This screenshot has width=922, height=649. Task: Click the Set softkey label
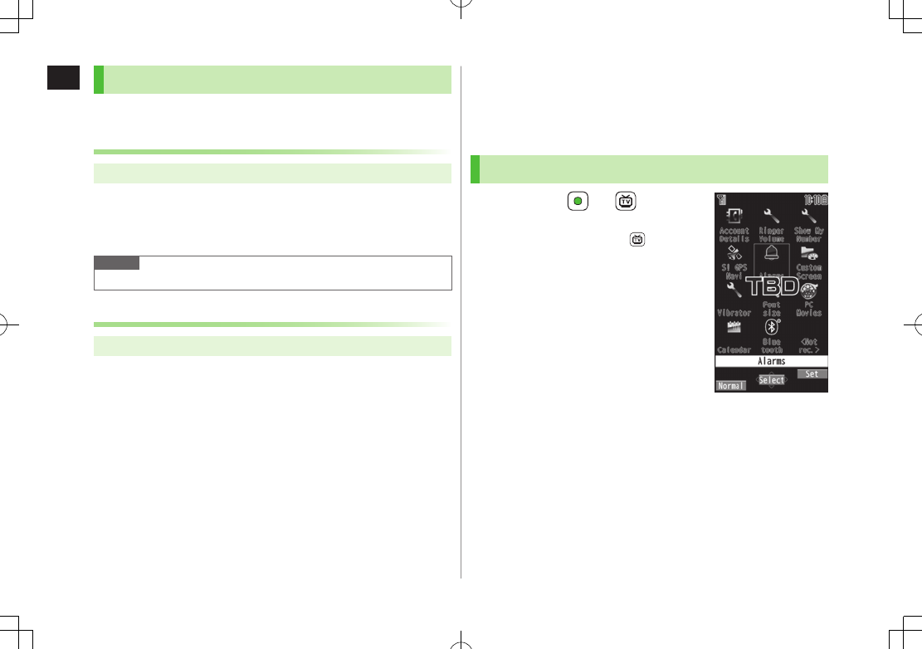[812, 373]
